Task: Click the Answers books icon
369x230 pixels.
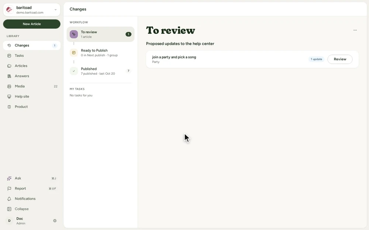Action: click(x=9, y=76)
